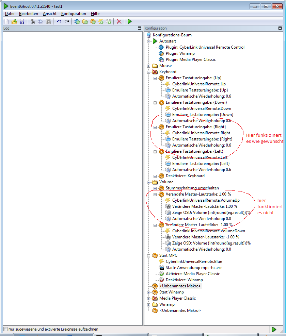Collapse the Autostart tree node
Image resolution: width=286 pixels, height=336 pixels.
149,41
